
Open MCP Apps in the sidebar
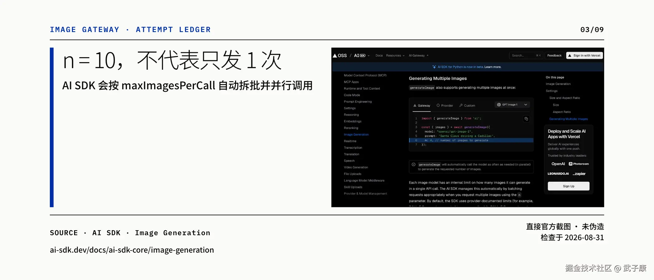coord(351,82)
